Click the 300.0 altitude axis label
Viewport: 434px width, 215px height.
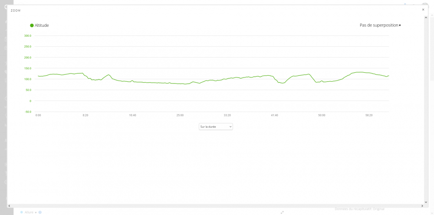point(27,36)
